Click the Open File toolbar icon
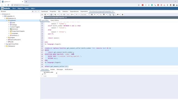 click(42, 15)
